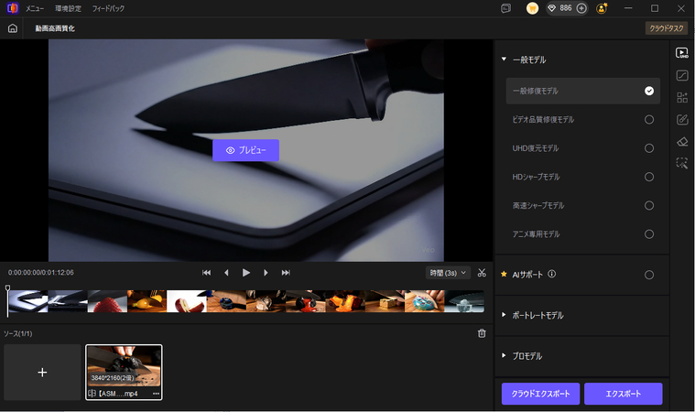This screenshot has width=695, height=412.
Task: Click the app logo in title bar
Action: point(13,8)
